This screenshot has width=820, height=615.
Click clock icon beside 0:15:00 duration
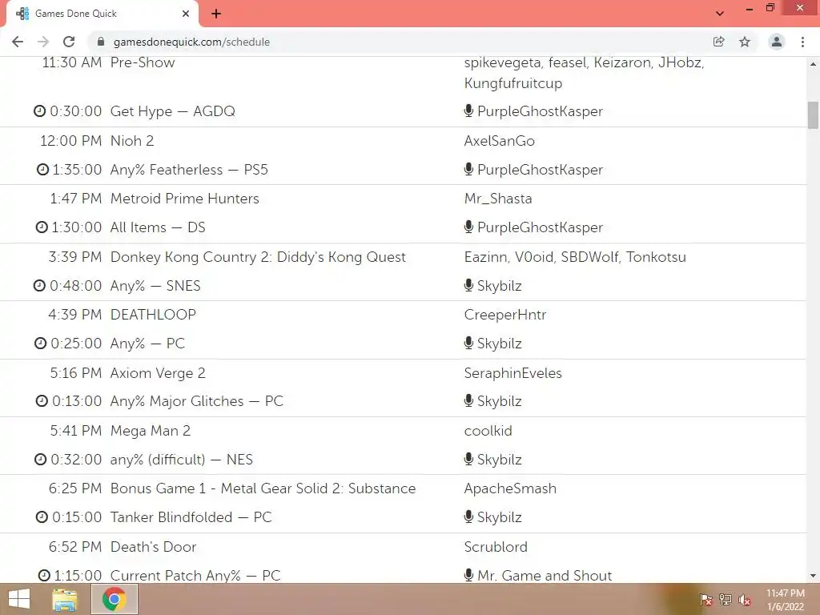[x=42, y=517]
